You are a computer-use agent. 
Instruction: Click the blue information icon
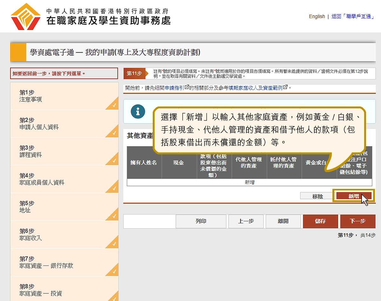[x=138, y=112]
